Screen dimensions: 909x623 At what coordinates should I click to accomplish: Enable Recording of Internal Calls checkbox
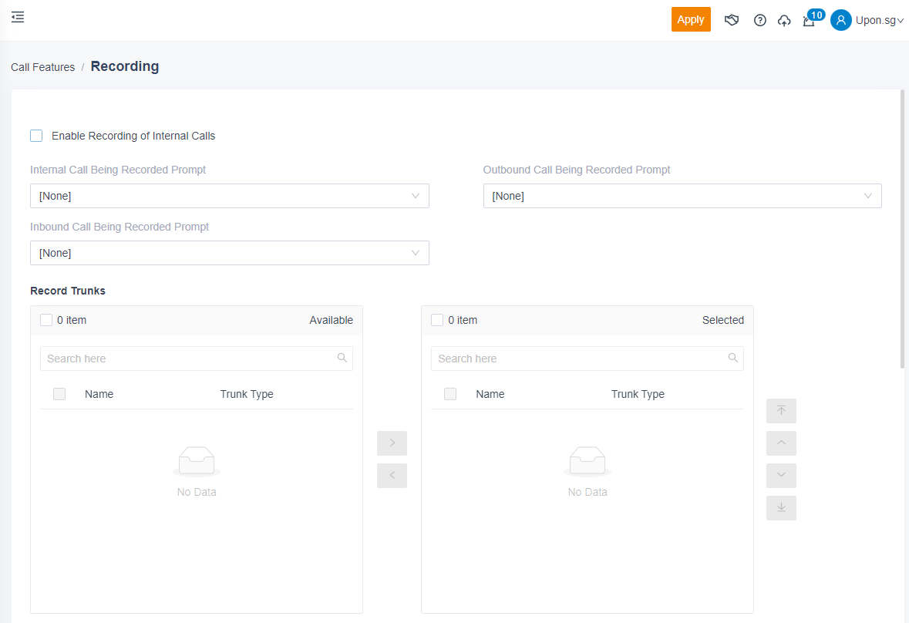click(x=36, y=136)
